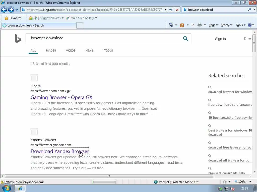Go back with the browser Back arrow
The image size is (257, 192).
coord(4,10)
